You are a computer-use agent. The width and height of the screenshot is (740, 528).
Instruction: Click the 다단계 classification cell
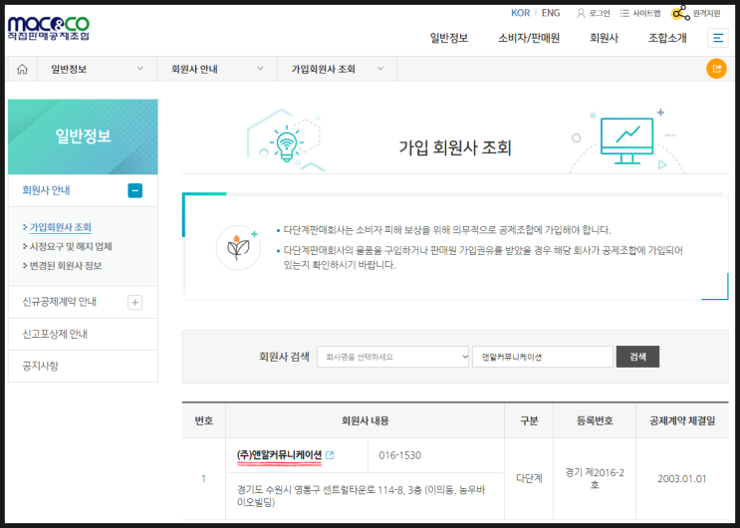pos(529,479)
